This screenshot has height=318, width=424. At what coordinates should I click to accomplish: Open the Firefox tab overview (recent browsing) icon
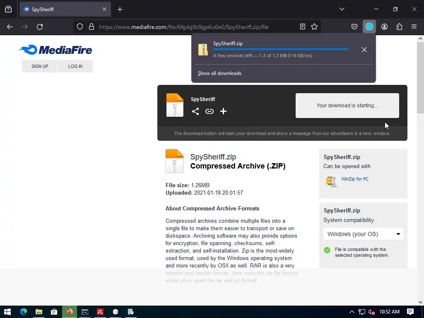(8, 10)
